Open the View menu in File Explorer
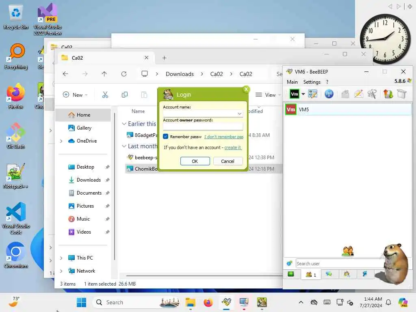Viewport: 416px width, 312px height. click(x=267, y=95)
